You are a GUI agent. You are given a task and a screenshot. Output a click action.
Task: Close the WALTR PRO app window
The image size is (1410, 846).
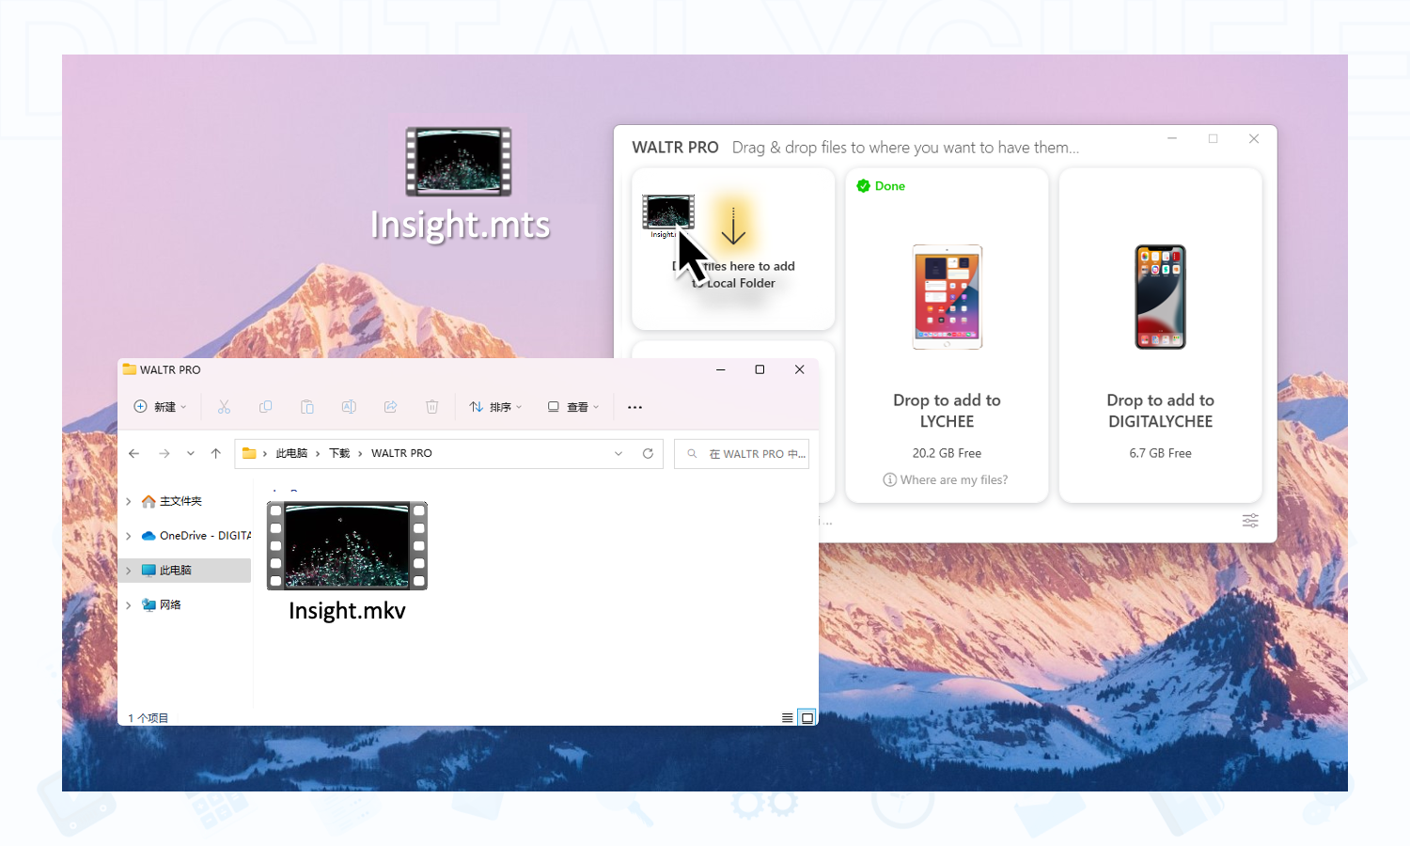[1254, 138]
